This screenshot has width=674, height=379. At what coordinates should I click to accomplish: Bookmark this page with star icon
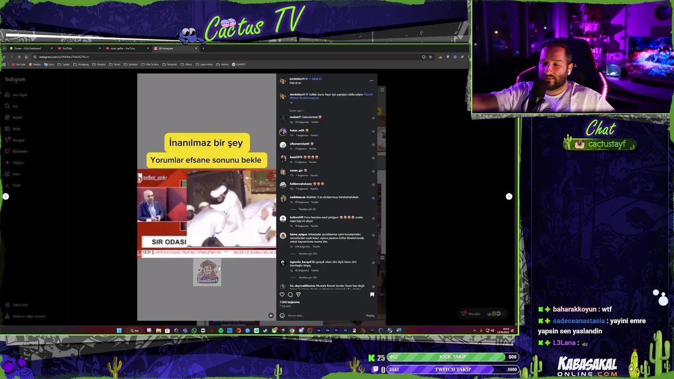430,57
